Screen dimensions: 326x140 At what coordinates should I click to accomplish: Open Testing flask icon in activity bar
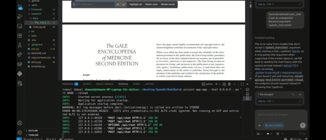pos(20,45)
